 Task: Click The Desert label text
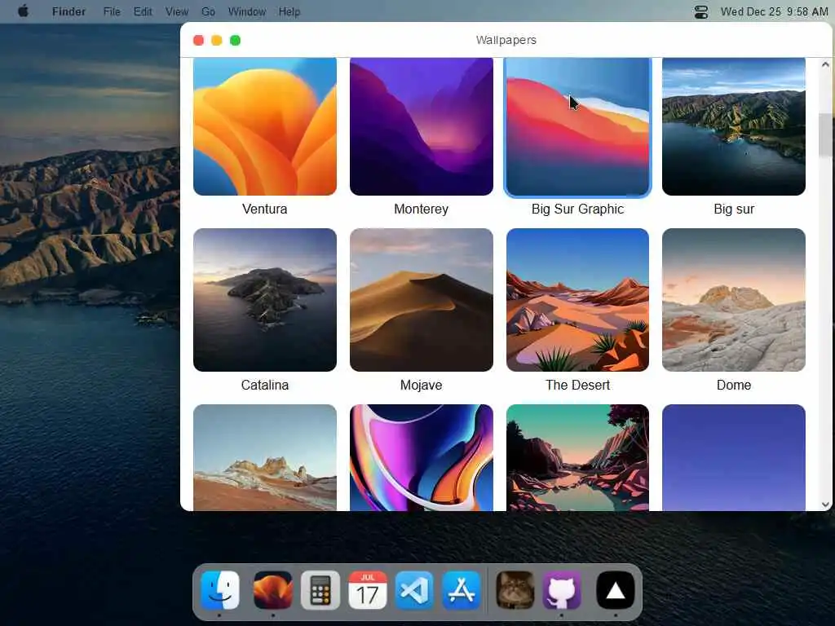(x=578, y=385)
